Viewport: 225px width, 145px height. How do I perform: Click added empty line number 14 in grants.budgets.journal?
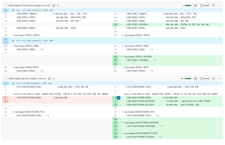point(115,119)
